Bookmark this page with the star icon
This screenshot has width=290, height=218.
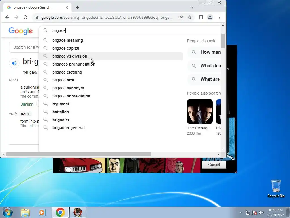coord(189,17)
